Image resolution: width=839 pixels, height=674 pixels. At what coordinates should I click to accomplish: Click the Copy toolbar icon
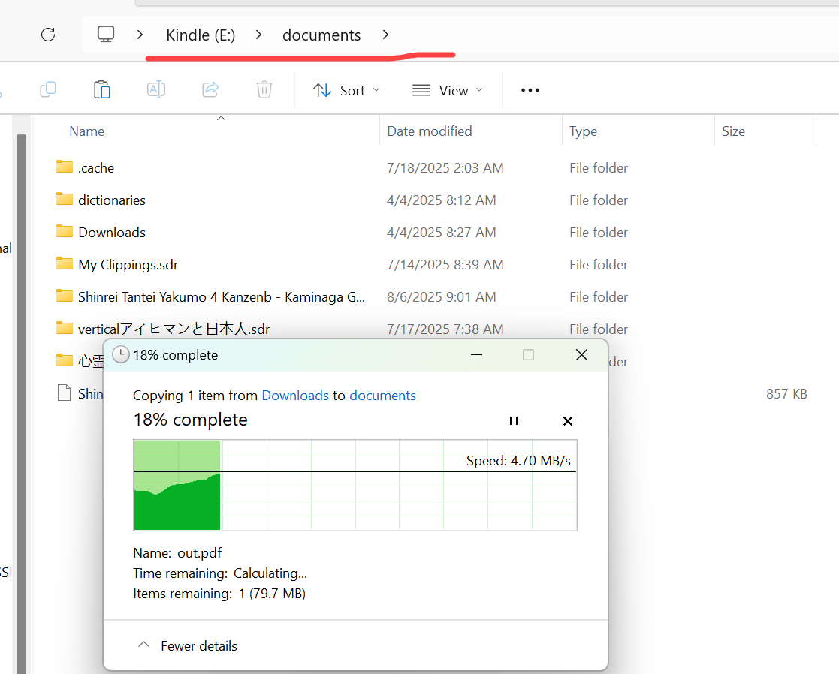pyautogui.click(x=47, y=90)
